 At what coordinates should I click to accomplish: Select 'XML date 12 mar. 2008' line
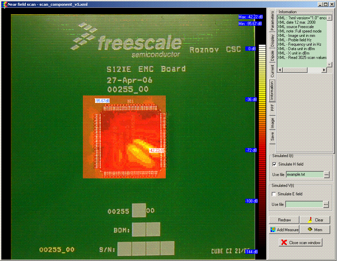pyautogui.click(x=296, y=22)
